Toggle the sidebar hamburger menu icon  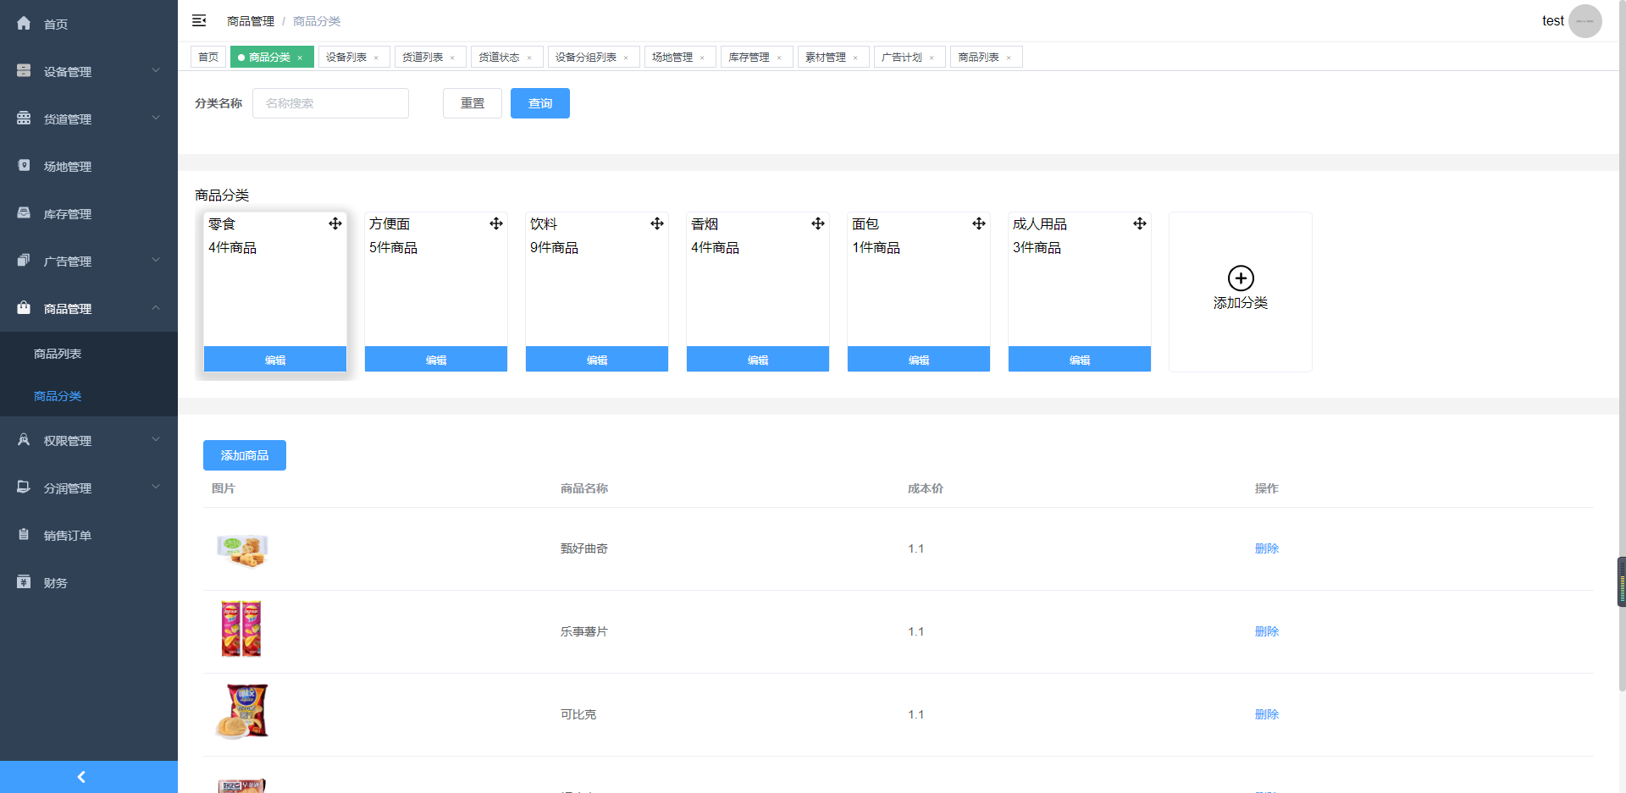coord(199,20)
